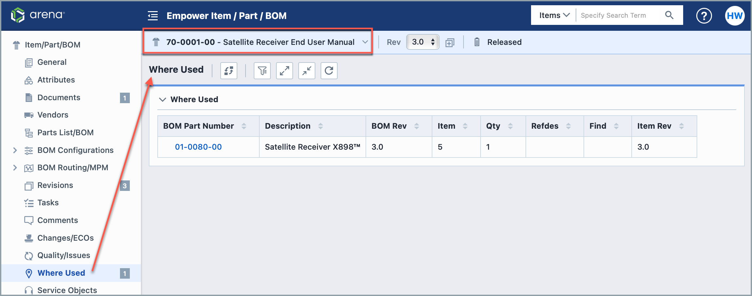
Task: Click the Specify Search Term field
Action: click(x=620, y=15)
